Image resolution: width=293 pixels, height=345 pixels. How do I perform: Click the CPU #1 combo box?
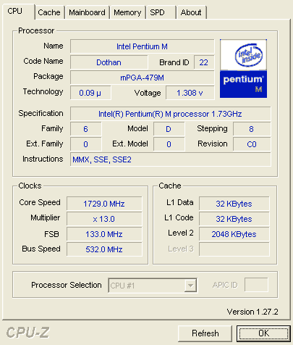153,286
